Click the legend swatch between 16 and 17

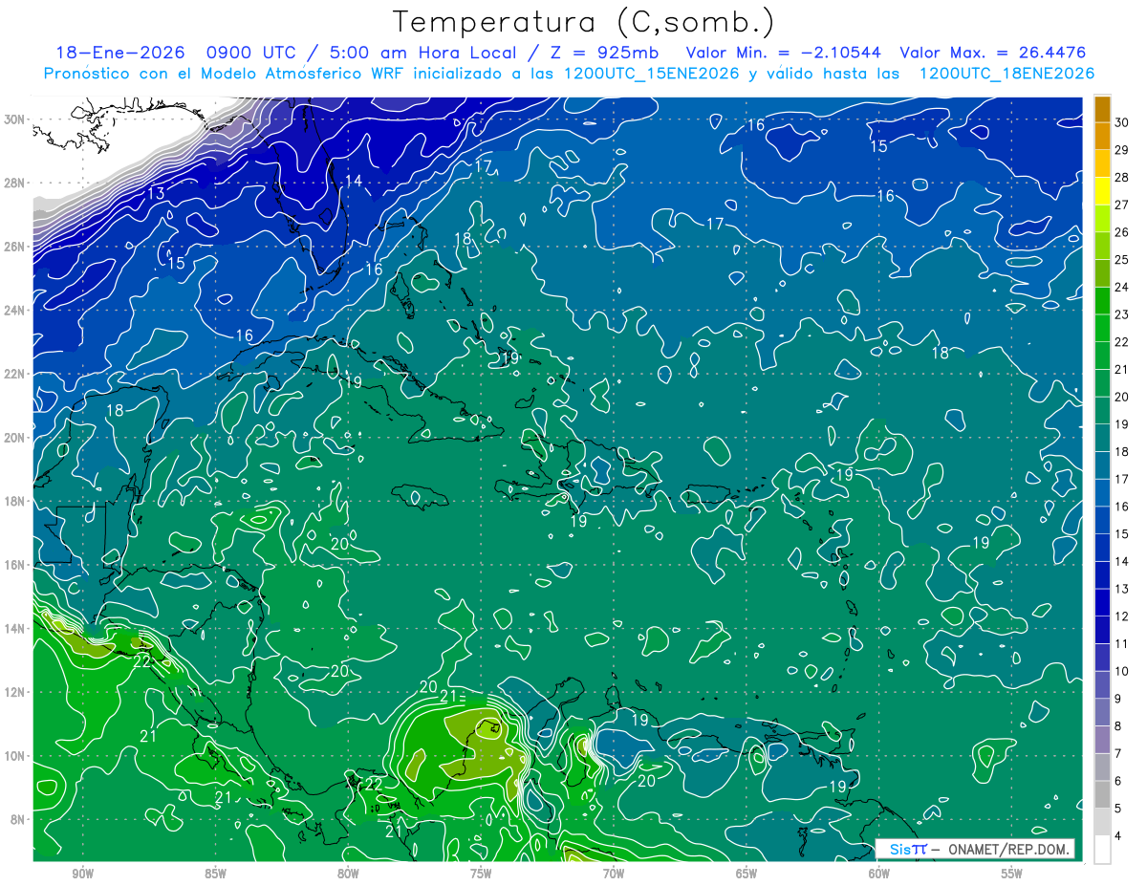pos(1103,492)
